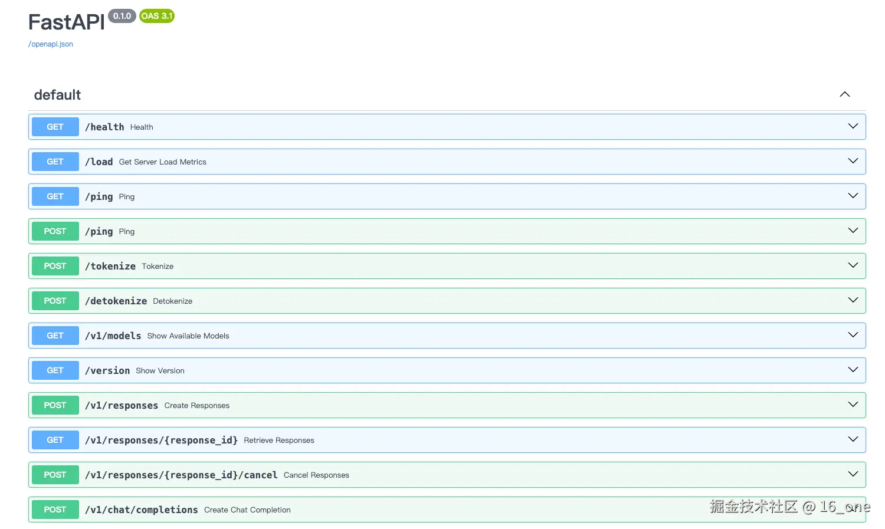The width and height of the screenshot is (885, 529).
Task: Click the POST badge beside Create Responses
Action: click(55, 405)
